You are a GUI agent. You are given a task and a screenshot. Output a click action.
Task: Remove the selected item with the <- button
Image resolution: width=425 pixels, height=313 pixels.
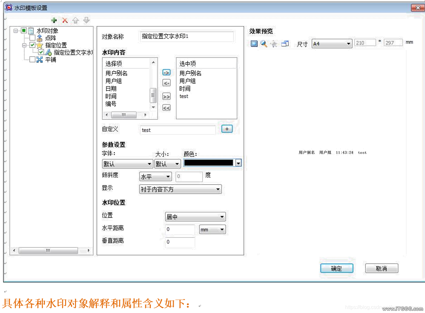166,83
